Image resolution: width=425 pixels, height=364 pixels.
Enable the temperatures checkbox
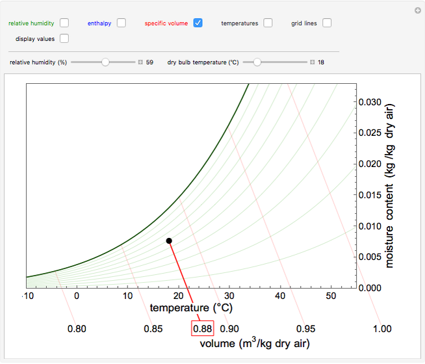[268, 23]
